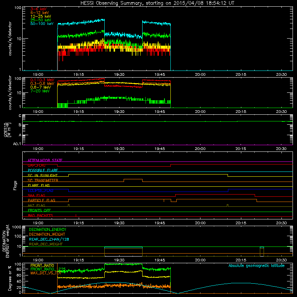Click the short PARTICLE_FLAG spike before 19:47

tap(164, 200)
